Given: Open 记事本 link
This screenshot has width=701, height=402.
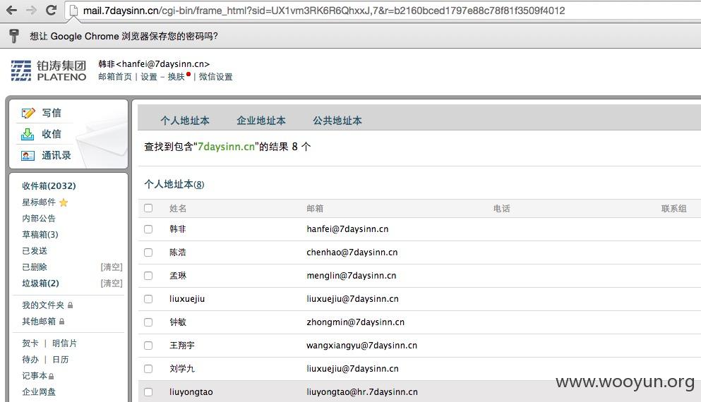Looking at the screenshot, I should click(35, 376).
